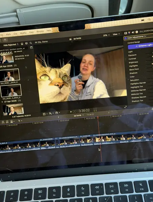Click the browser search magnifier icon
Screen dimensions: 153x202
(31, 43)
